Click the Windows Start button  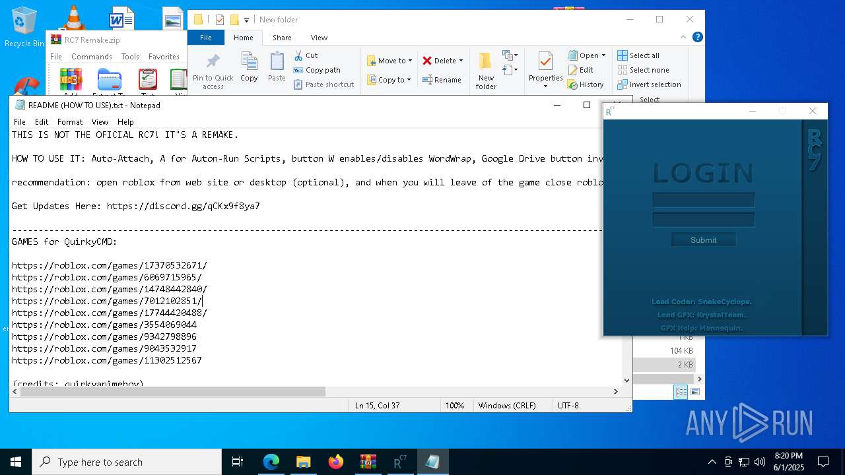[16, 462]
